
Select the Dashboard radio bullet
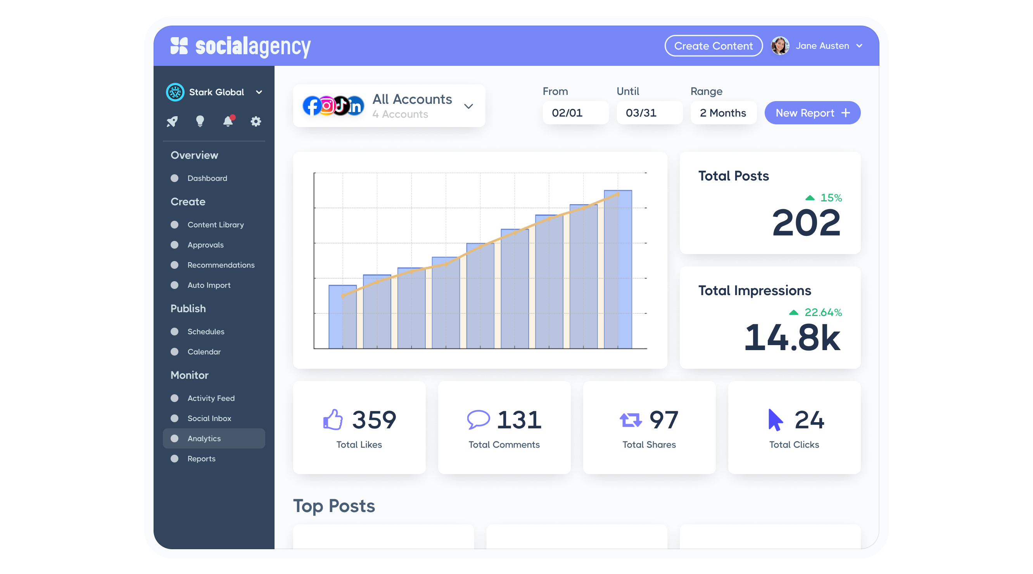coord(174,178)
